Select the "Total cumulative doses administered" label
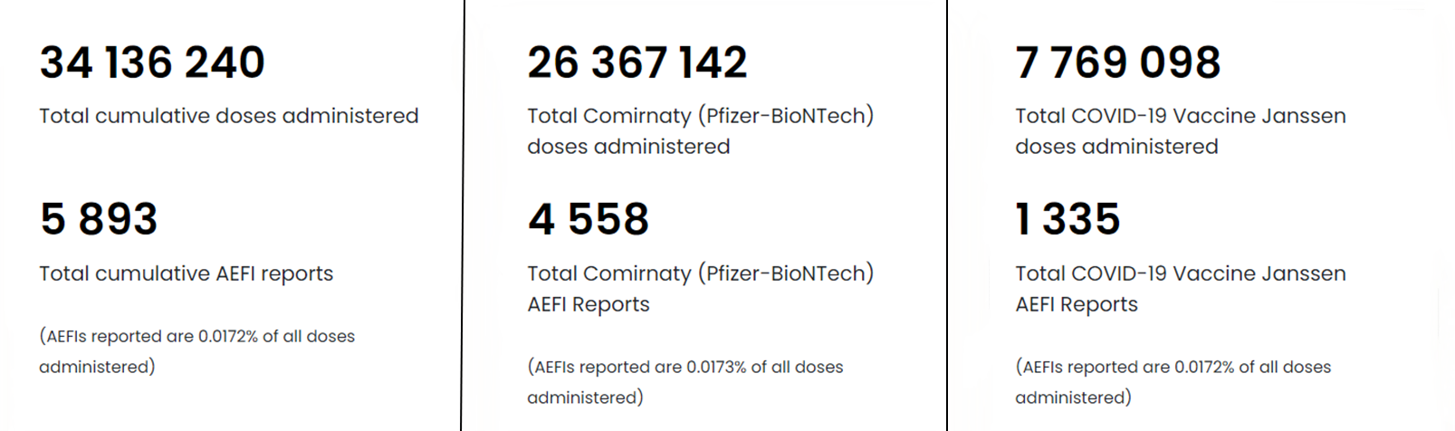 point(228,116)
